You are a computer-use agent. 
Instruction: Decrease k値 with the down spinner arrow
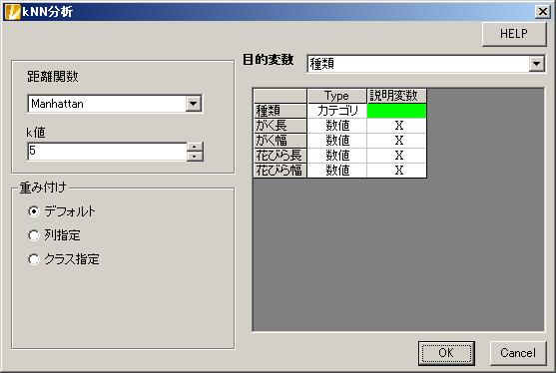click(x=195, y=156)
